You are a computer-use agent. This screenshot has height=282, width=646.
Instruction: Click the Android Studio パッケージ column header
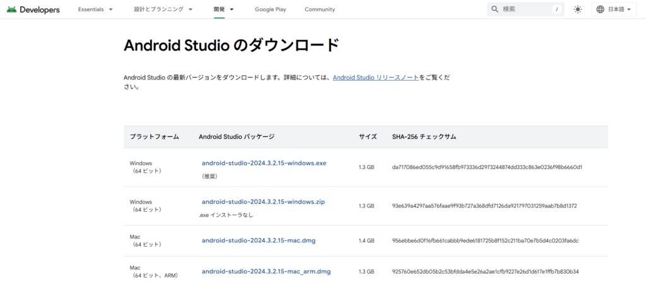[237, 137]
